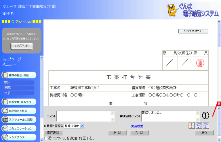Viewport: 221px width, 142px height.
Task: Click the 前決裁者コメント scroll down arrow
Action: [x=198, y=119]
